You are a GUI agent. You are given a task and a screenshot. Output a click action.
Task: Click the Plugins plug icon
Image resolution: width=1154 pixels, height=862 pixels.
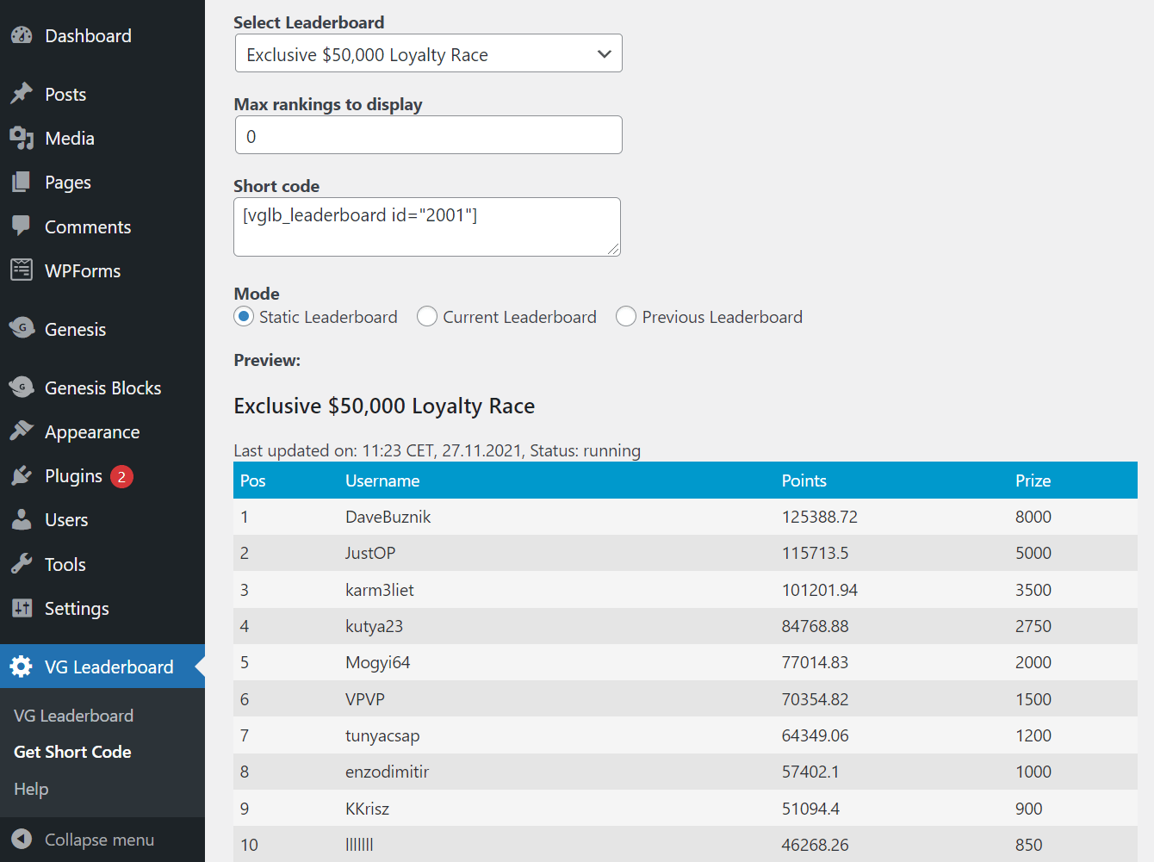tap(22, 475)
